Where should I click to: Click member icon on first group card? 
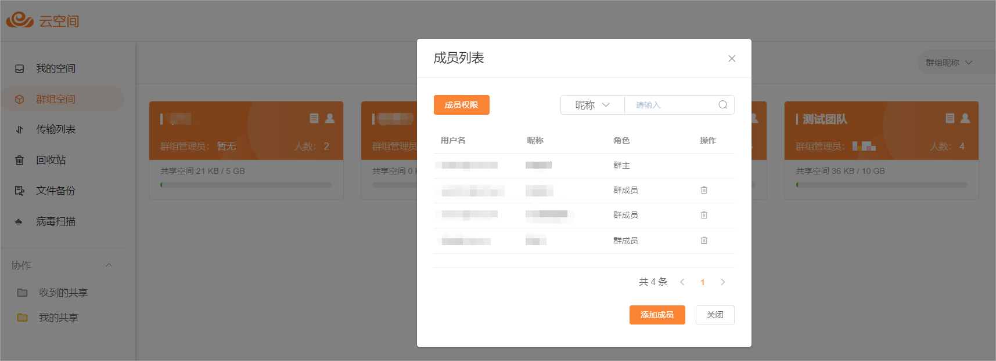(x=330, y=118)
